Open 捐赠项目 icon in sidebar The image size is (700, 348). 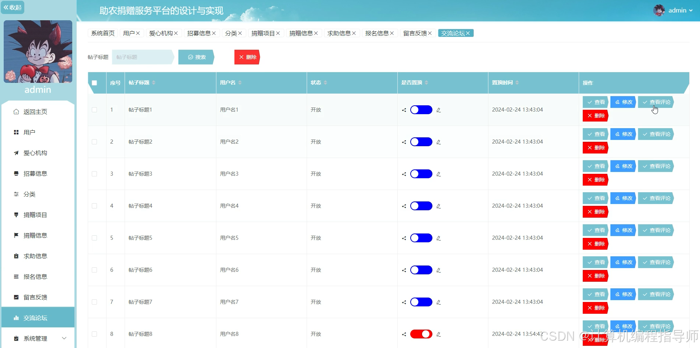click(16, 215)
